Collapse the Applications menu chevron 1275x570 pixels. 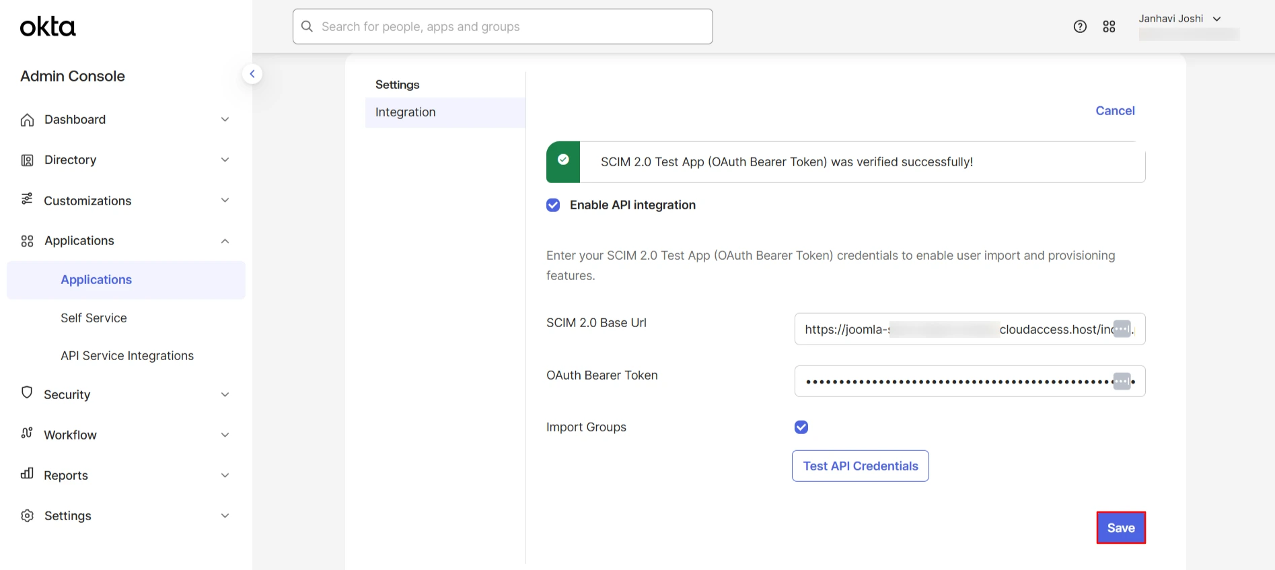point(225,241)
